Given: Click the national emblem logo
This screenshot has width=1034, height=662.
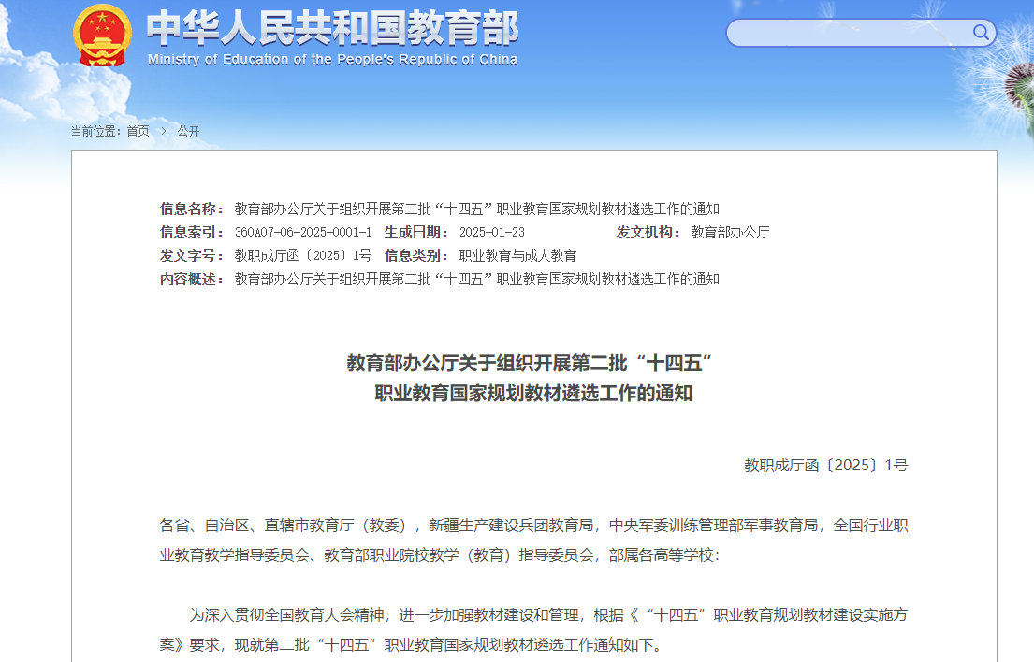Looking at the screenshot, I should (102, 36).
